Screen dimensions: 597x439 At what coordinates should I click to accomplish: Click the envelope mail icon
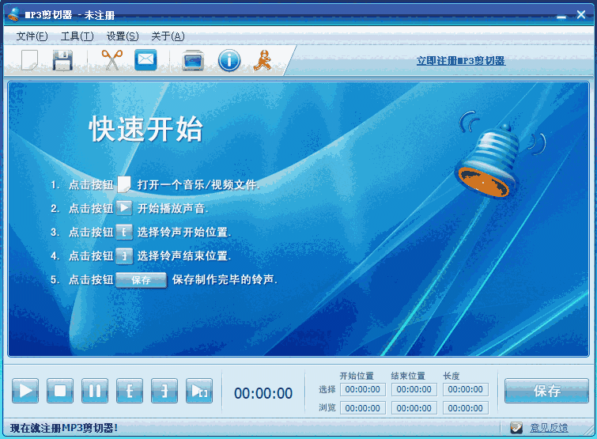pos(145,60)
